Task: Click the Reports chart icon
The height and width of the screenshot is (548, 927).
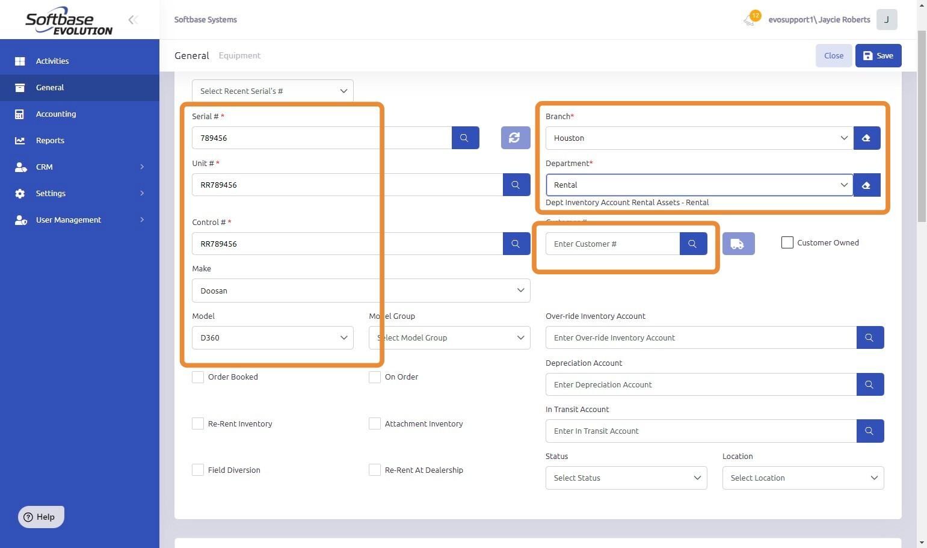Action: tap(20, 140)
